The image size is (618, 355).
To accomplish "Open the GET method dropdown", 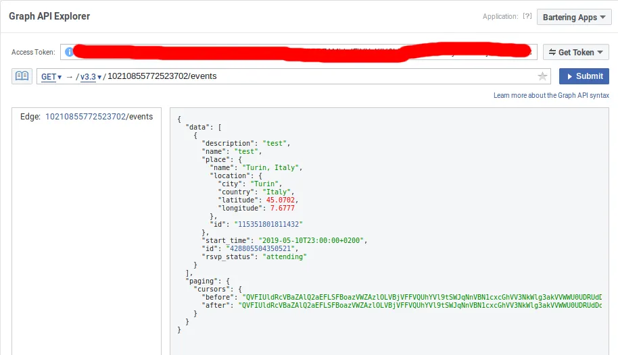I will pos(51,77).
